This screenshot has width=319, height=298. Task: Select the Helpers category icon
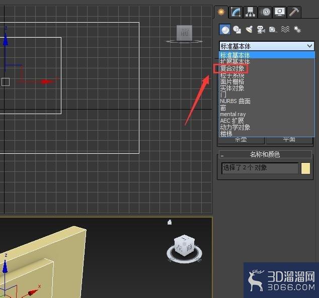tap(273, 30)
